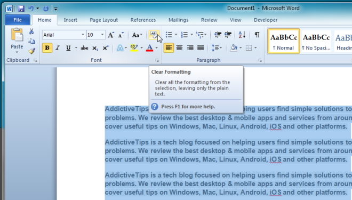Screen dimensions: 352x200
Task: Apply the Normal style
Action: (284, 41)
